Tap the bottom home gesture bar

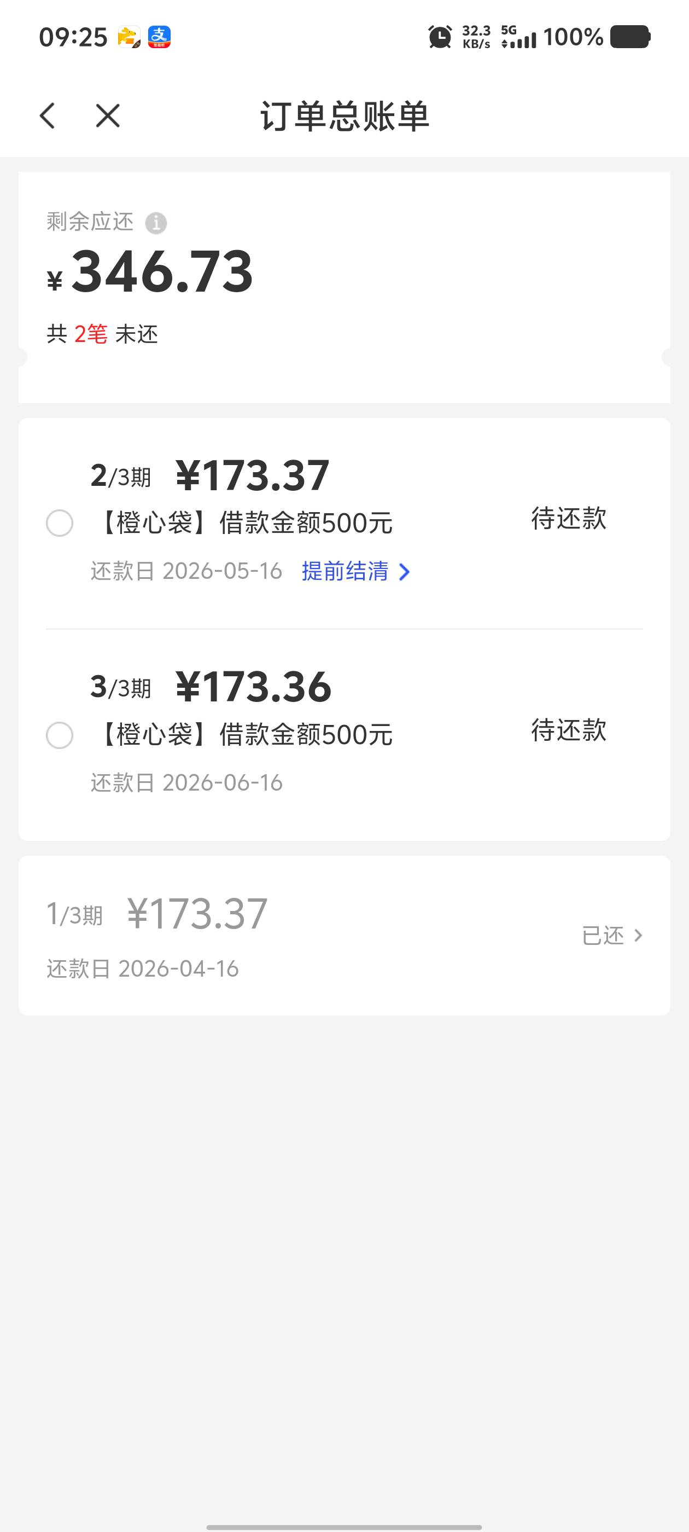click(344, 1527)
